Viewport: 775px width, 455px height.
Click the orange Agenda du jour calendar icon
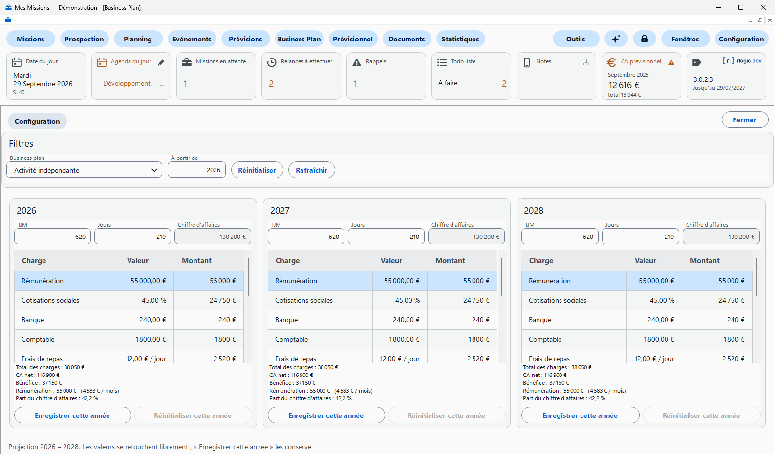[x=102, y=62]
